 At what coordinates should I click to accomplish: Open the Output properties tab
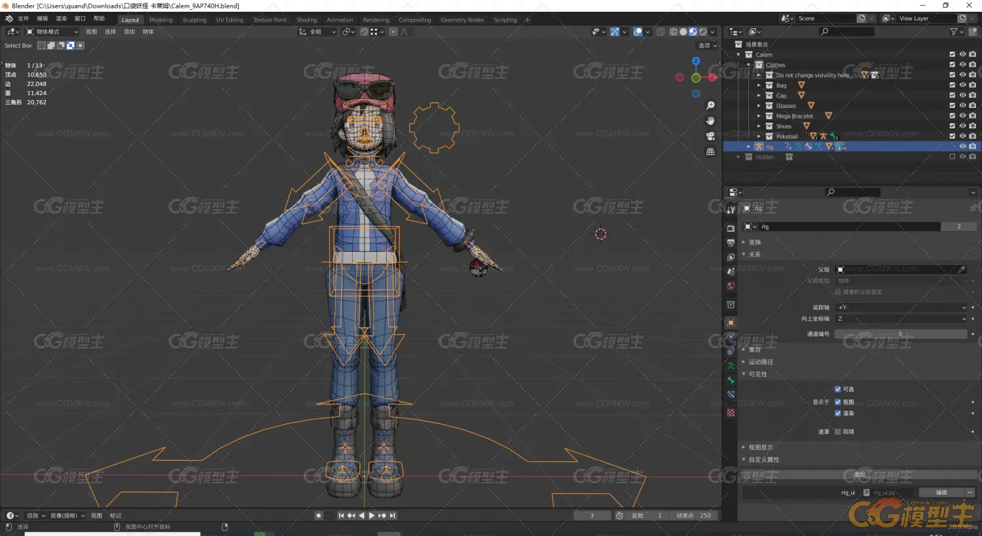point(731,243)
